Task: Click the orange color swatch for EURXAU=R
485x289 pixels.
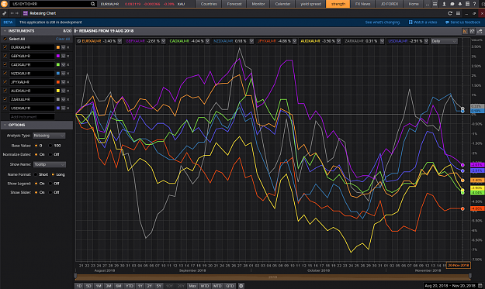Action: click(x=58, y=47)
